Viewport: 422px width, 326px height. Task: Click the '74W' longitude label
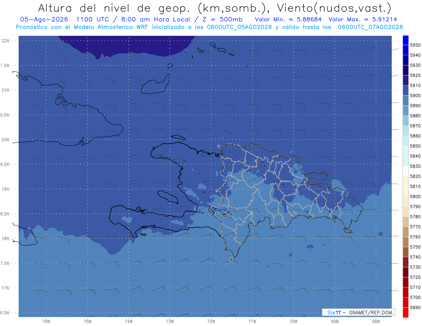point(129,321)
